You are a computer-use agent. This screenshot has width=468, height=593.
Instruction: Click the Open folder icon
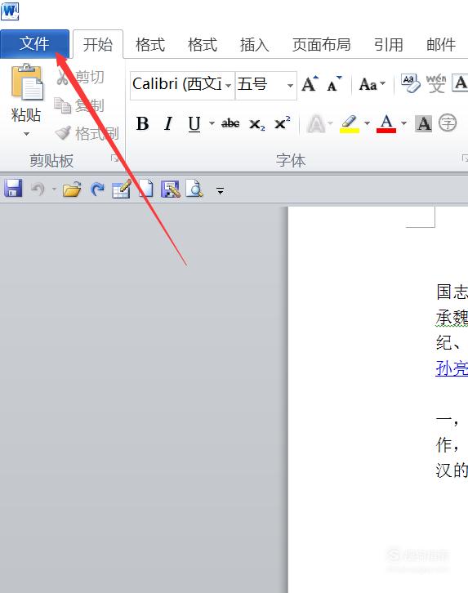72,189
